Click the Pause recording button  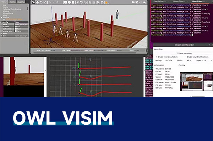pos(185,53)
